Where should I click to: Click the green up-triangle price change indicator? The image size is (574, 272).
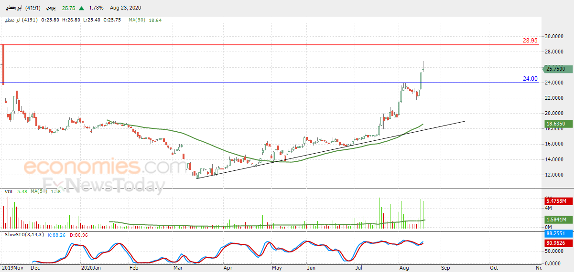[x=82, y=8]
